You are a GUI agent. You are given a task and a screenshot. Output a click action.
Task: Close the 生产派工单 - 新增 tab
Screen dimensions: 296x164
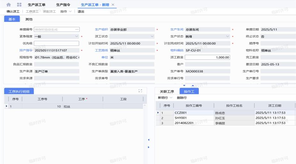[113, 5]
